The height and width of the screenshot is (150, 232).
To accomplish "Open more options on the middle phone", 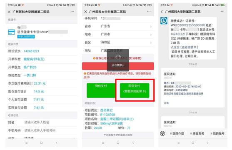I will tap(149, 12).
